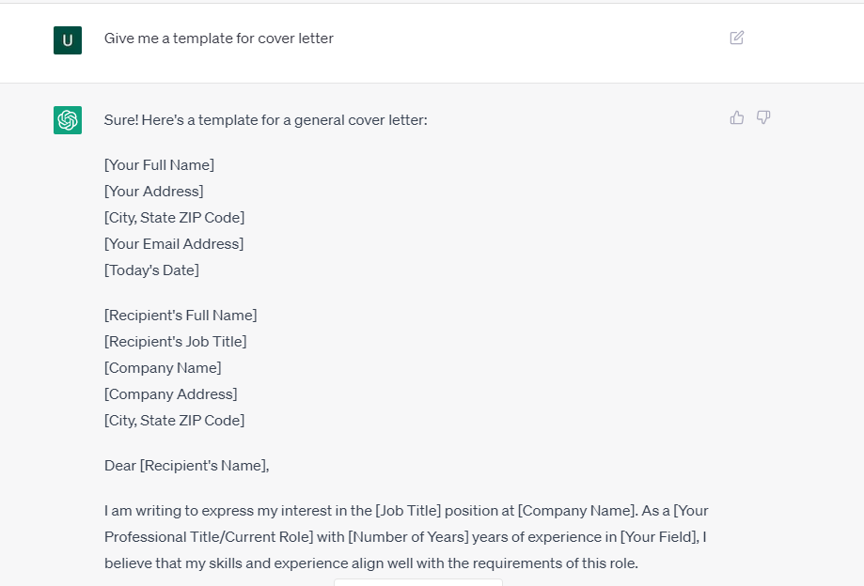Click the "[Recipient's Job Title]" line
This screenshot has height=586, width=864.
point(175,342)
